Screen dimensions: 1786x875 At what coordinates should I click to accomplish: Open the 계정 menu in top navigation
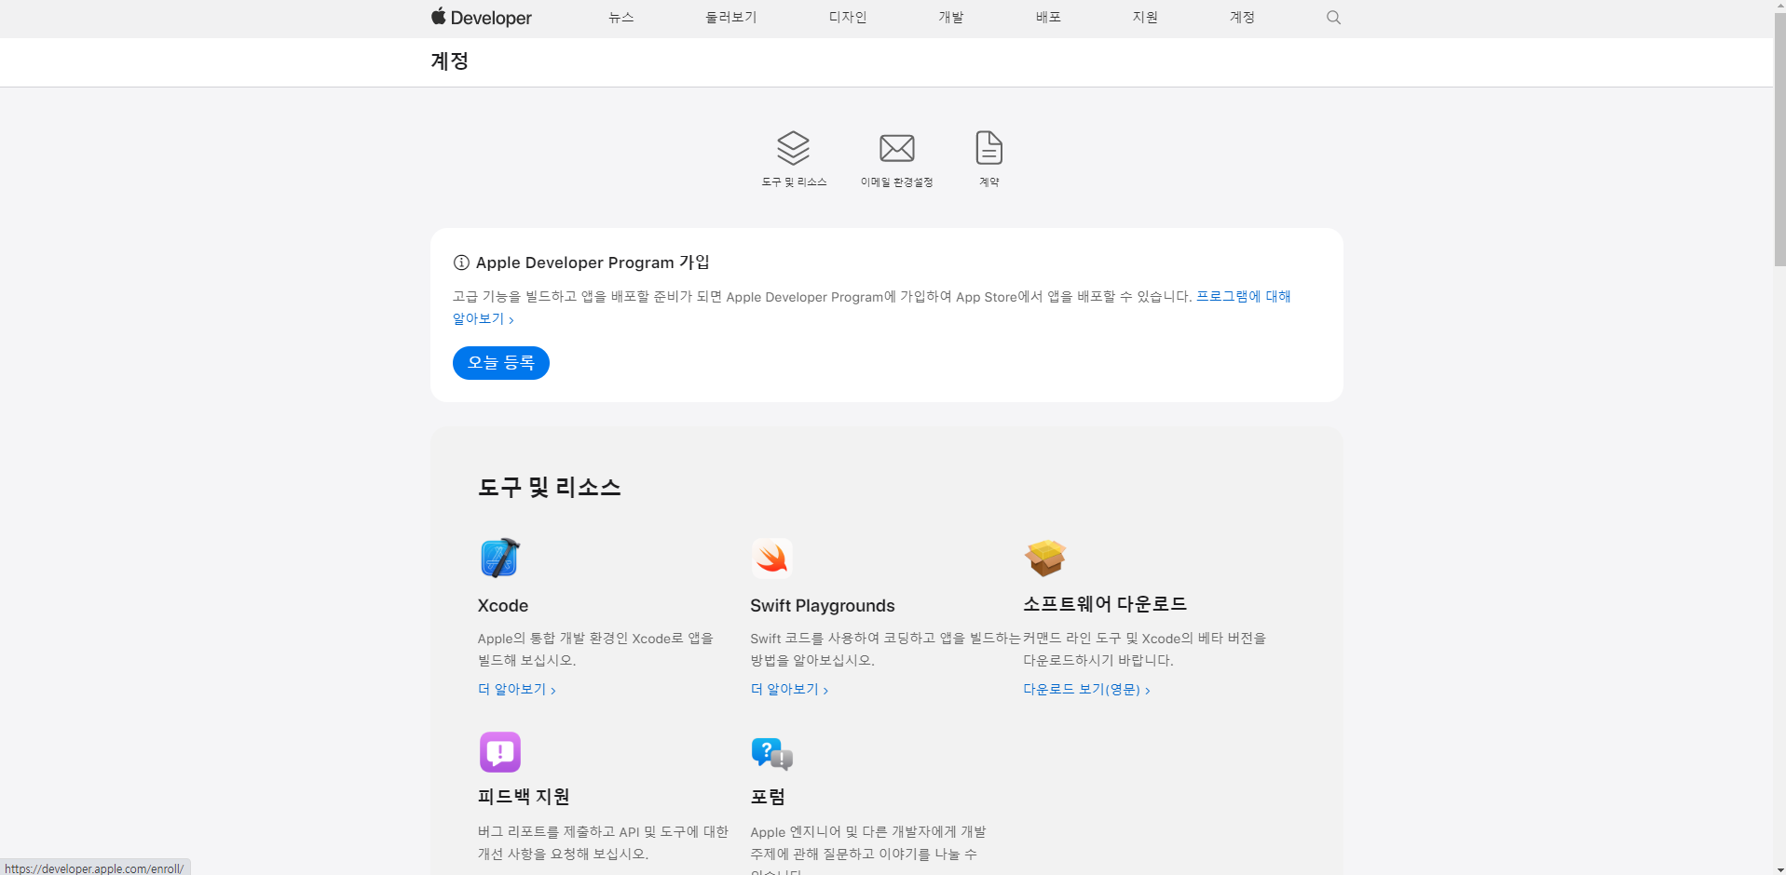(1242, 18)
